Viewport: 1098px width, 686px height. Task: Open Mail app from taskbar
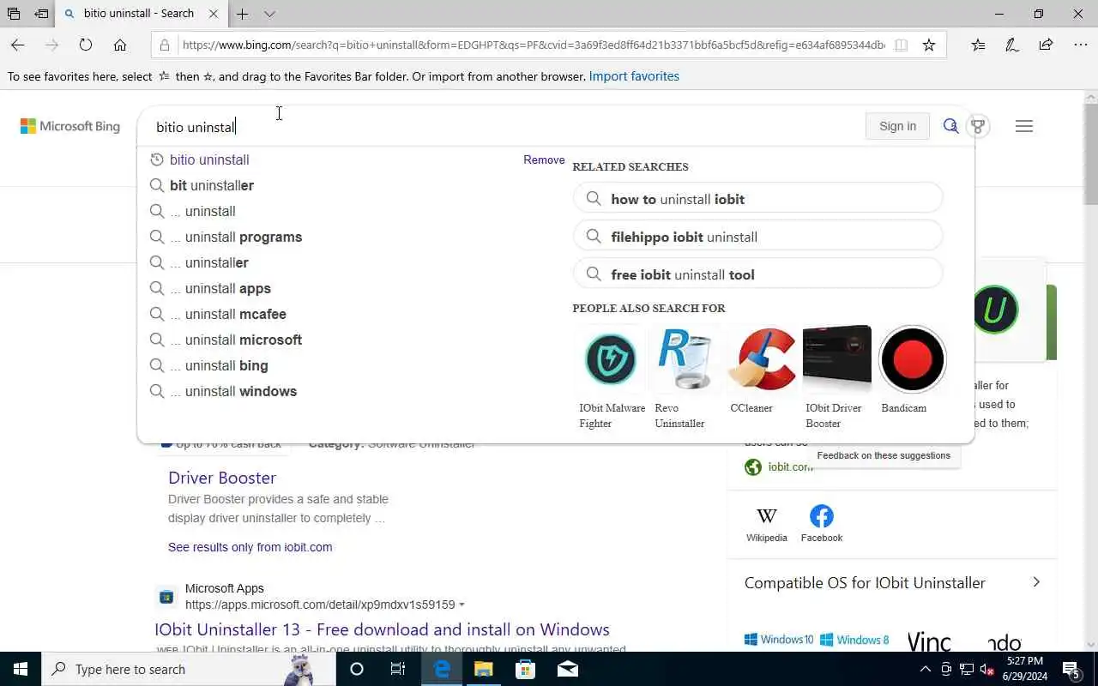point(567,669)
